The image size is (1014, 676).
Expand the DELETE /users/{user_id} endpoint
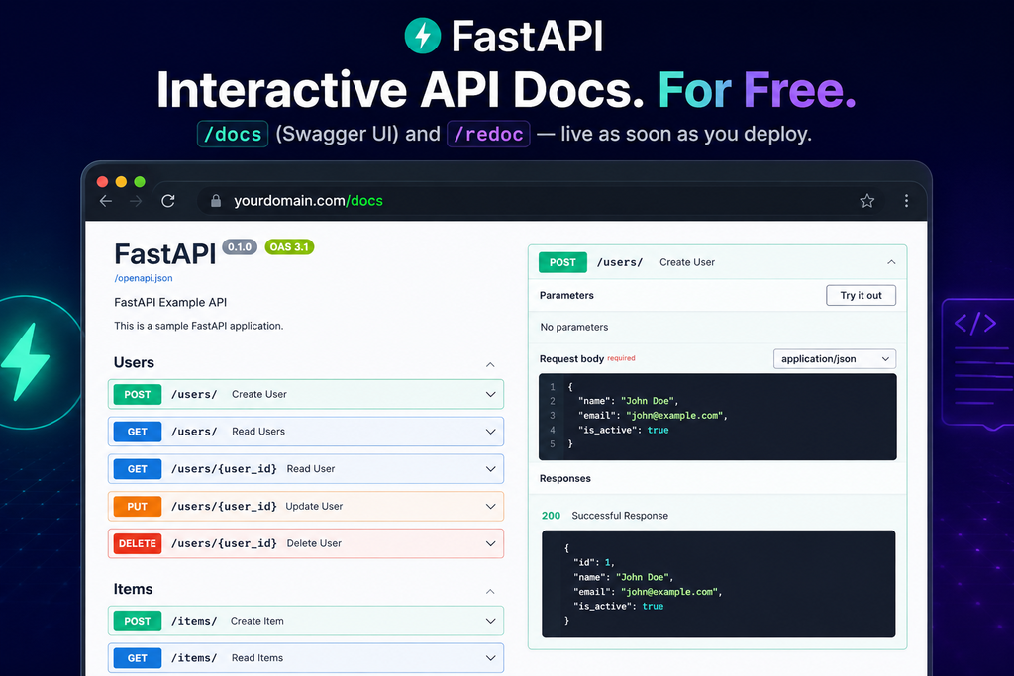(306, 543)
